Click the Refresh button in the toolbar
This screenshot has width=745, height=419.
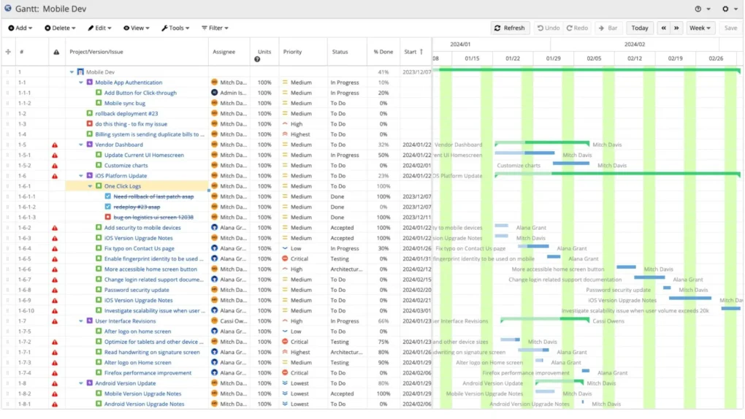click(x=509, y=28)
